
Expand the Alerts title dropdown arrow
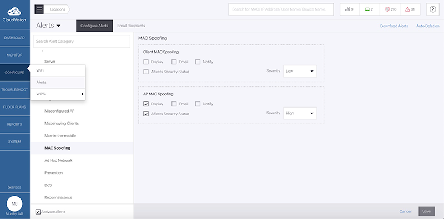point(59,26)
